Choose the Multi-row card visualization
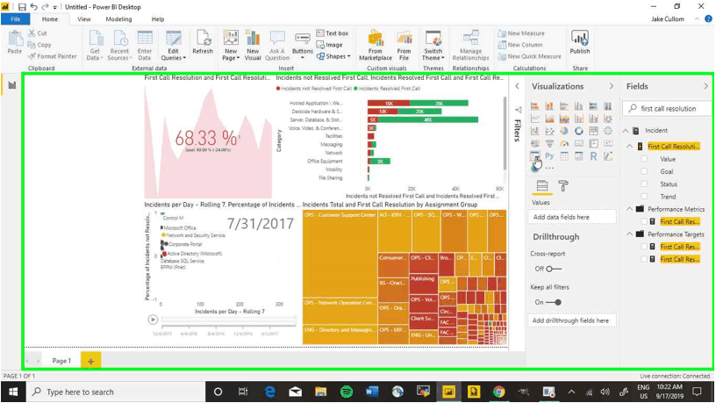The image size is (716, 403). tap(593, 143)
